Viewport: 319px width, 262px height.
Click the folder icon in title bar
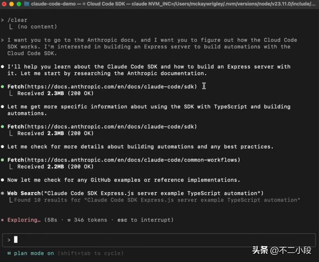click(26, 4)
